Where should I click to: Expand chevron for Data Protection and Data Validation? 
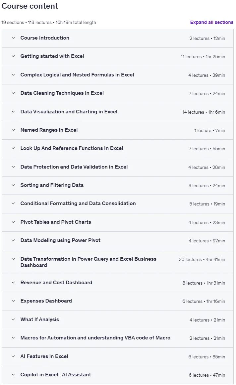(x=13, y=167)
